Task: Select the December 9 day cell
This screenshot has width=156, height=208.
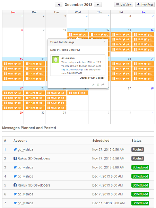Action: click(34, 42)
